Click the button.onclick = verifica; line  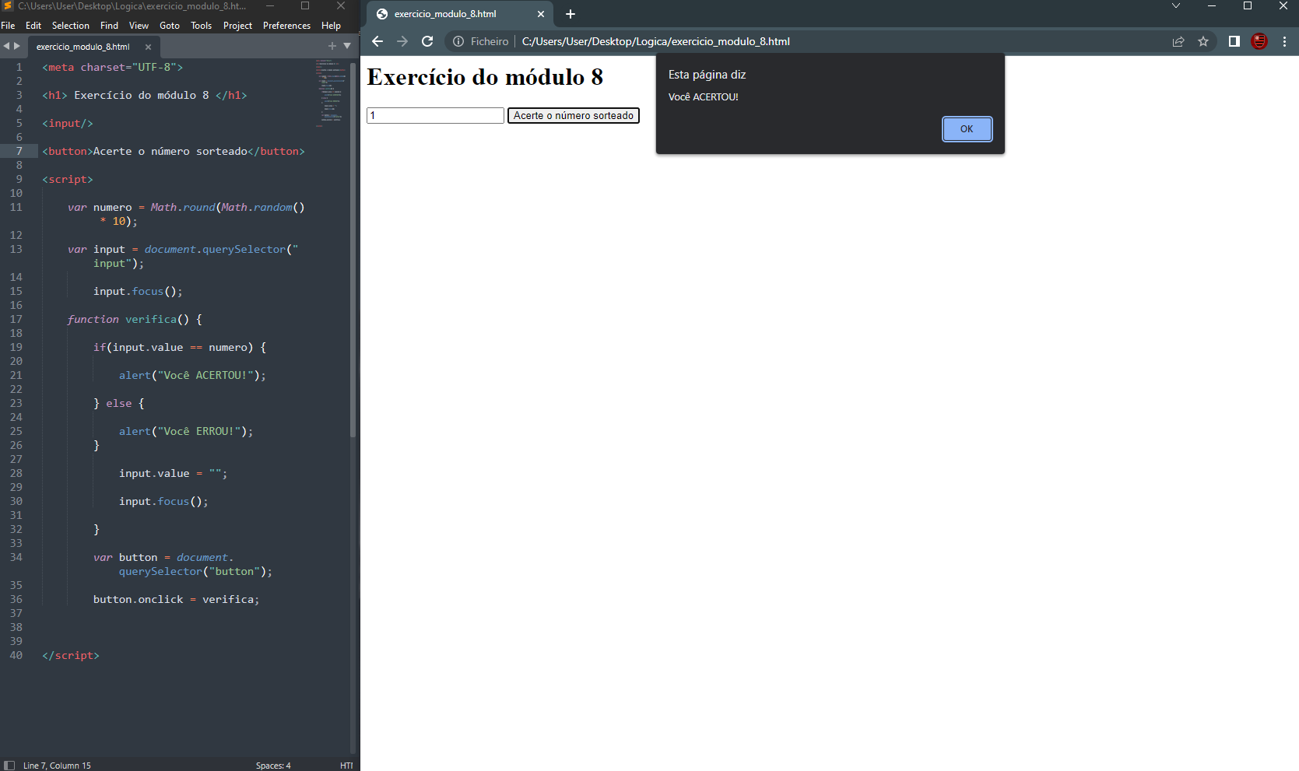[x=177, y=599]
